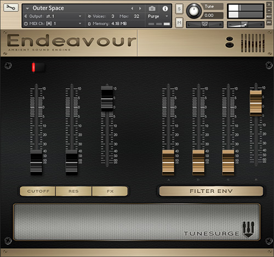Expand the Outer Space instrument menu

click(27, 8)
